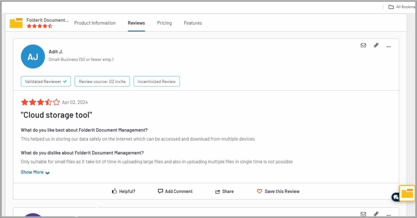Click the share arrow icon
The height and width of the screenshot is (218, 417).
click(218, 192)
